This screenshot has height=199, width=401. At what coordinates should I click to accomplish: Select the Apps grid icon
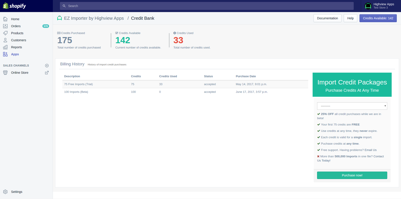point(6,54)
